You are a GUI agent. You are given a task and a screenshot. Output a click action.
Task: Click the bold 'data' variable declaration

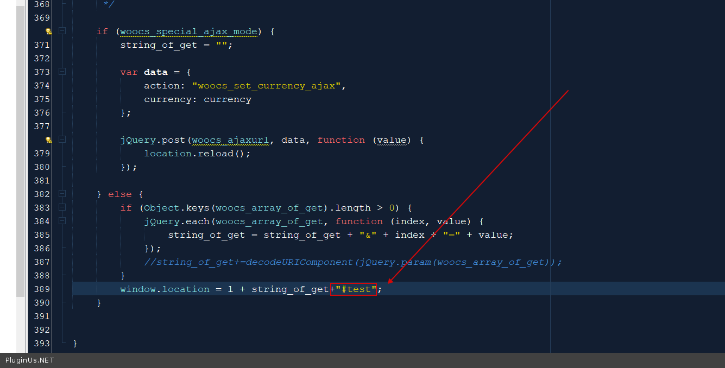click(x=156, y=72)
